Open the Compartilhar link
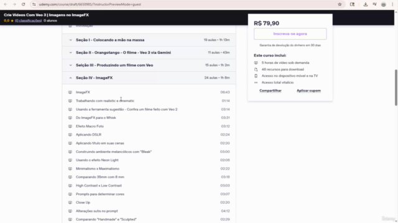This screenshot has height=223, width=398. tap(271, 90)
